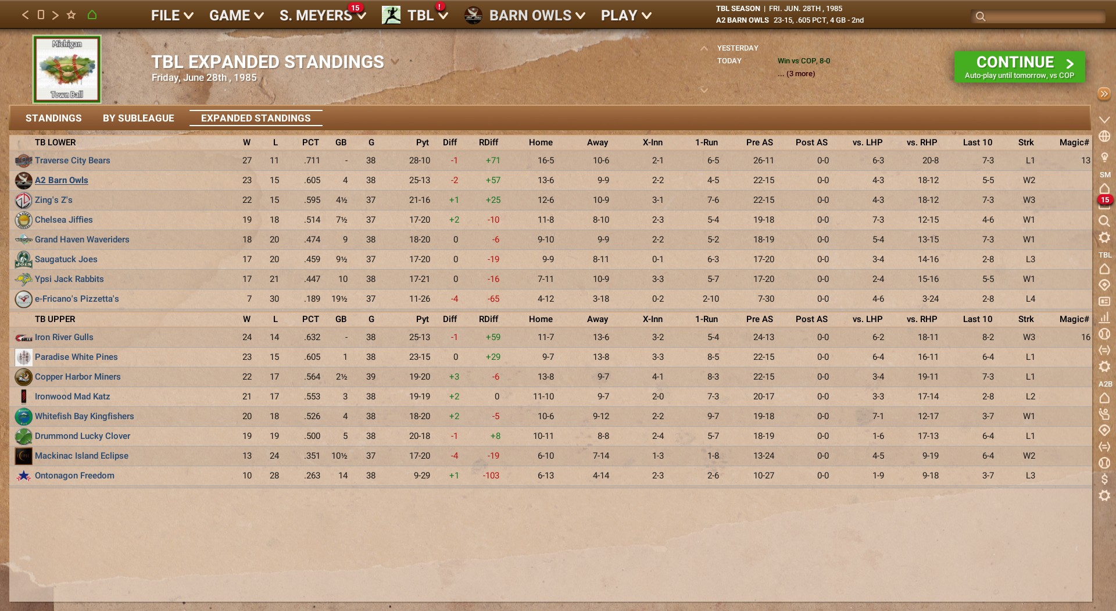
Task: Click the globe icon in right sidebar
Action: (x=1104, y=137)
